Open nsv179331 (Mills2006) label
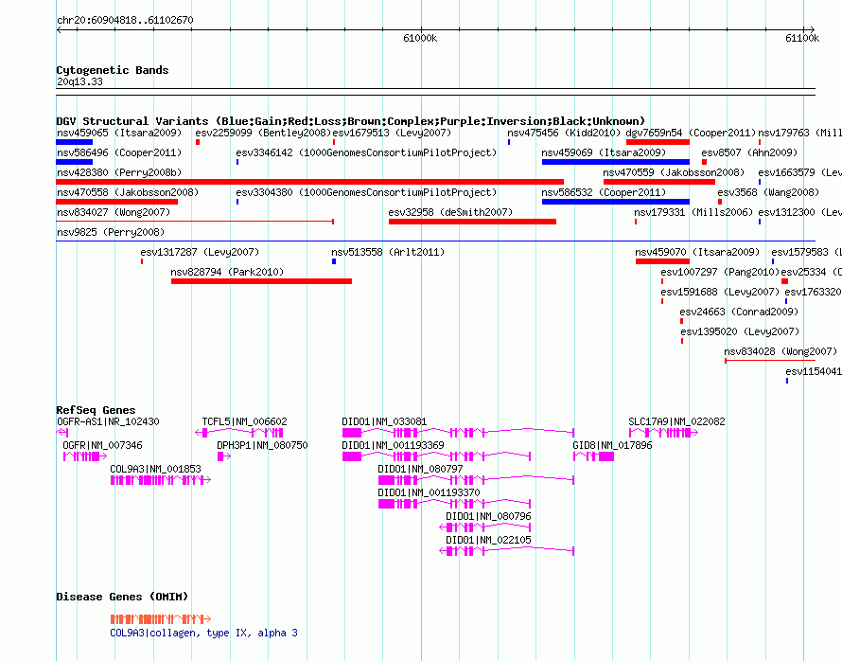Screen dimensions: 842x661 (693, 212)
